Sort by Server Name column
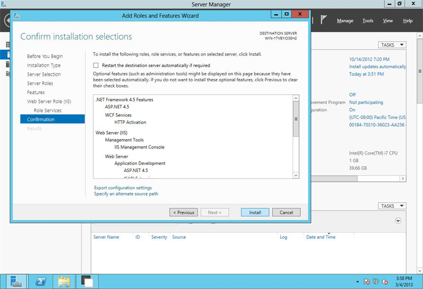 click(106, 237)
